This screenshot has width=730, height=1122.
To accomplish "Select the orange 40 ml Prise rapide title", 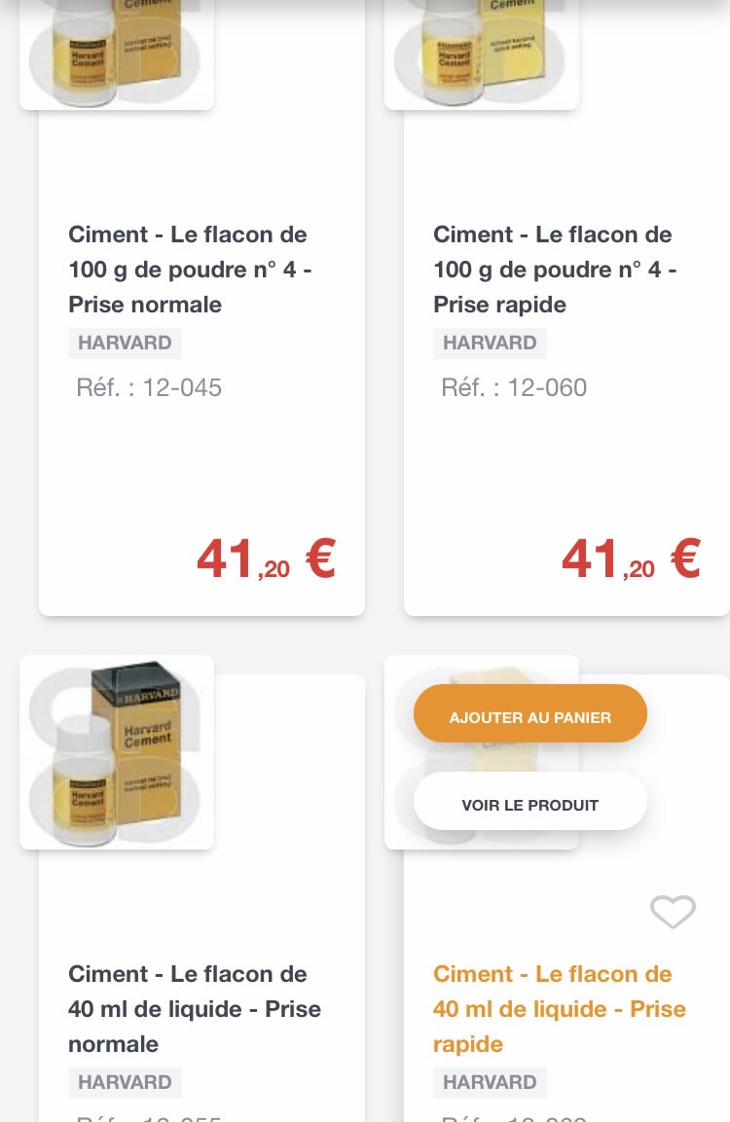I will pos(559,1008).
